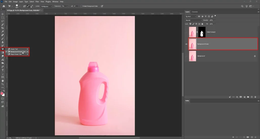Show the Select Subject layer
This screenshot has width=260, height=139.
(x=186, y=32)
